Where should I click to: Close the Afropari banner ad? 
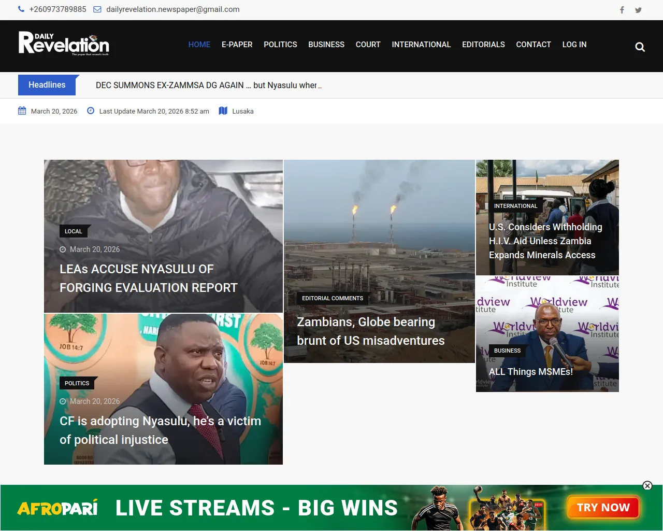(x=647, y=485)
